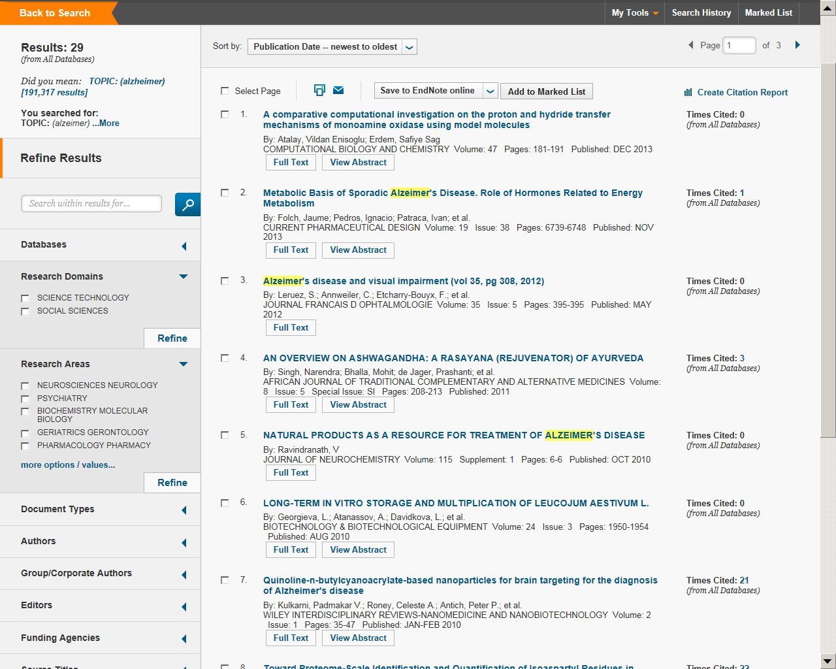
Task: Click Add to Marked List button
Action: coord(547,91)
